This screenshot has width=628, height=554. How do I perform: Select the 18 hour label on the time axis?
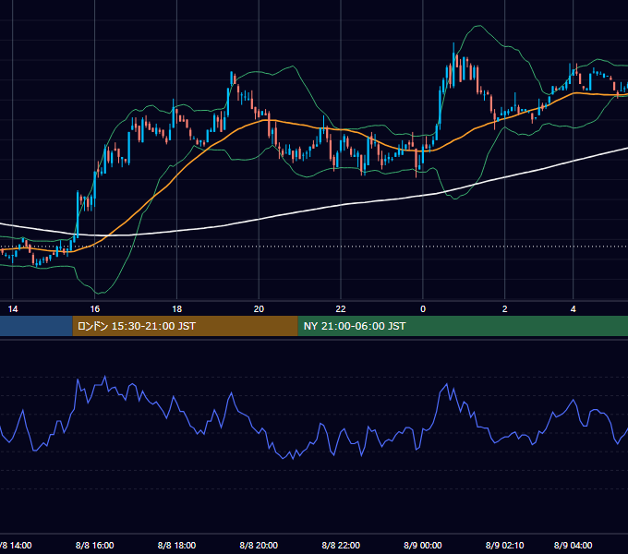[x=177, y=309]
